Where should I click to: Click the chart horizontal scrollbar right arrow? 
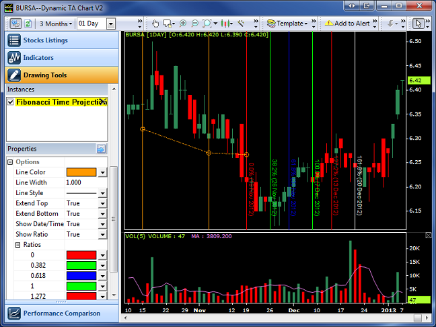427,318
